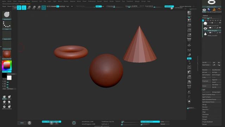The image size is (225, 127).
Task: Click the AutoReorder button
Action: [x=217, y=70]
